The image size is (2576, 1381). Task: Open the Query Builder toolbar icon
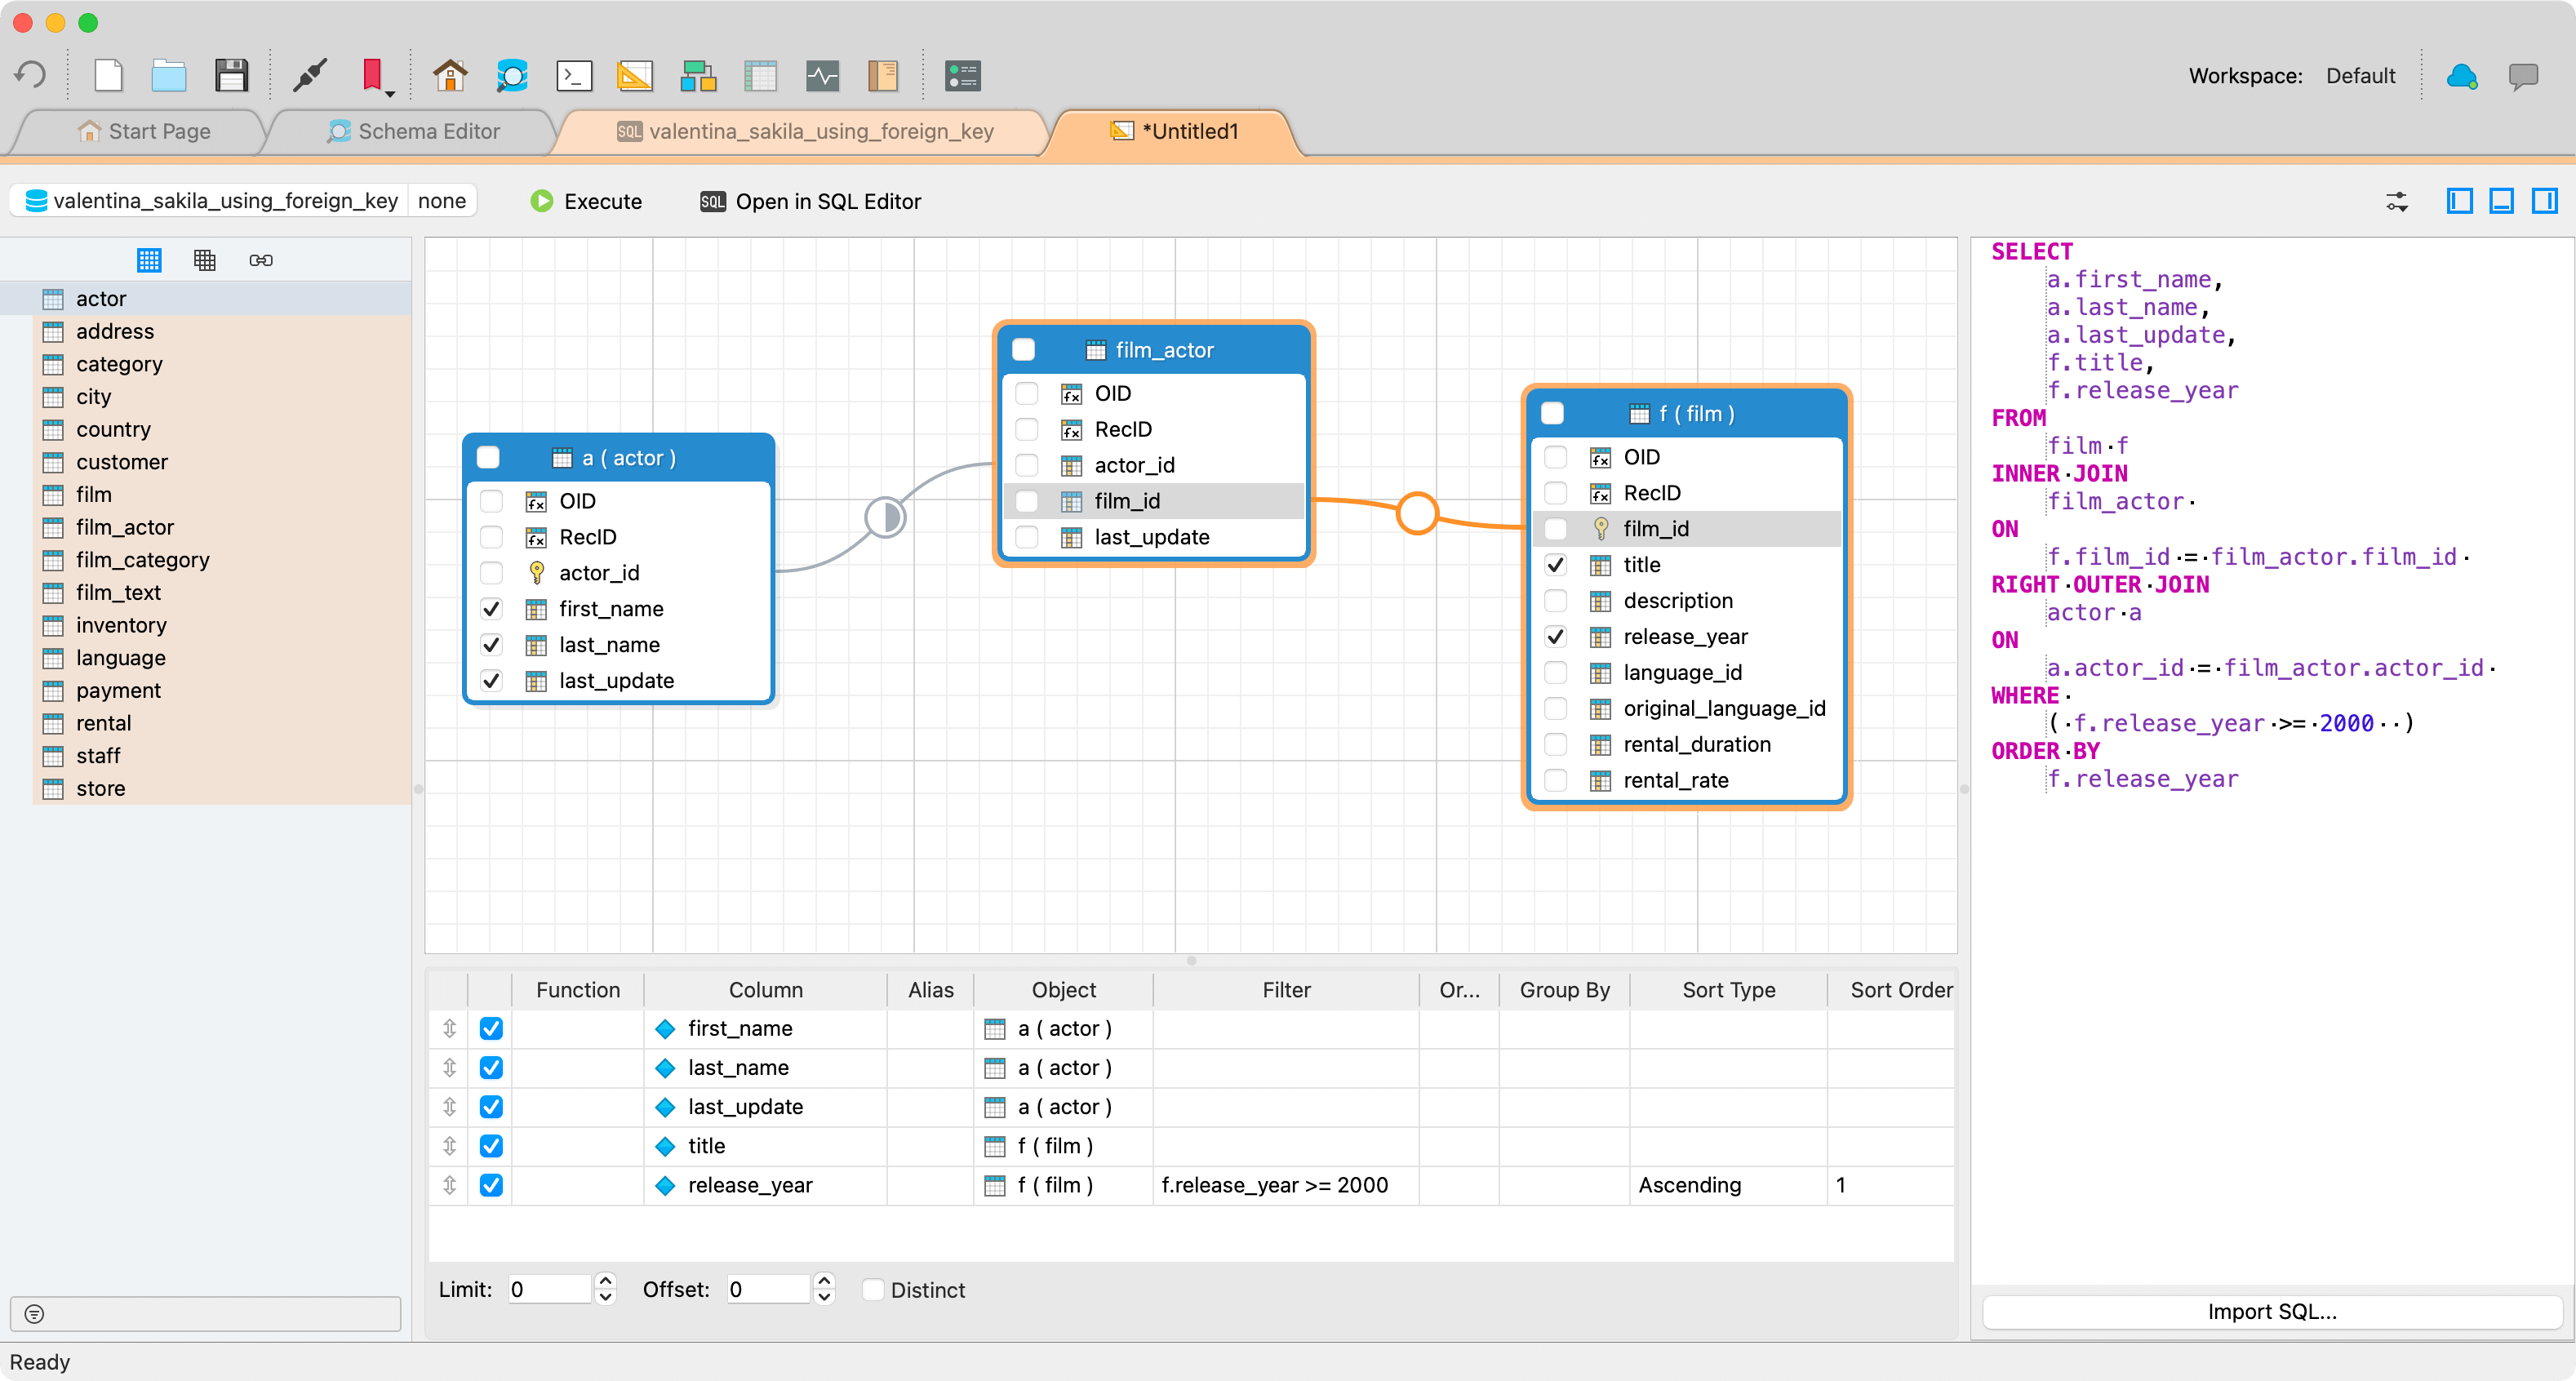(x=635, y=76)
